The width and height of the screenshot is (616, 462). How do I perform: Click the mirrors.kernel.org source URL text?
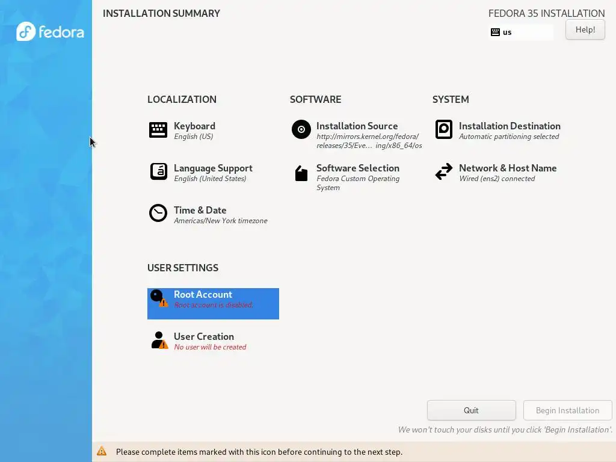[x=369, y=141]
